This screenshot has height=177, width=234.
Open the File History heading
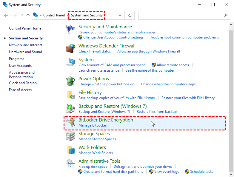pos(90,93)
